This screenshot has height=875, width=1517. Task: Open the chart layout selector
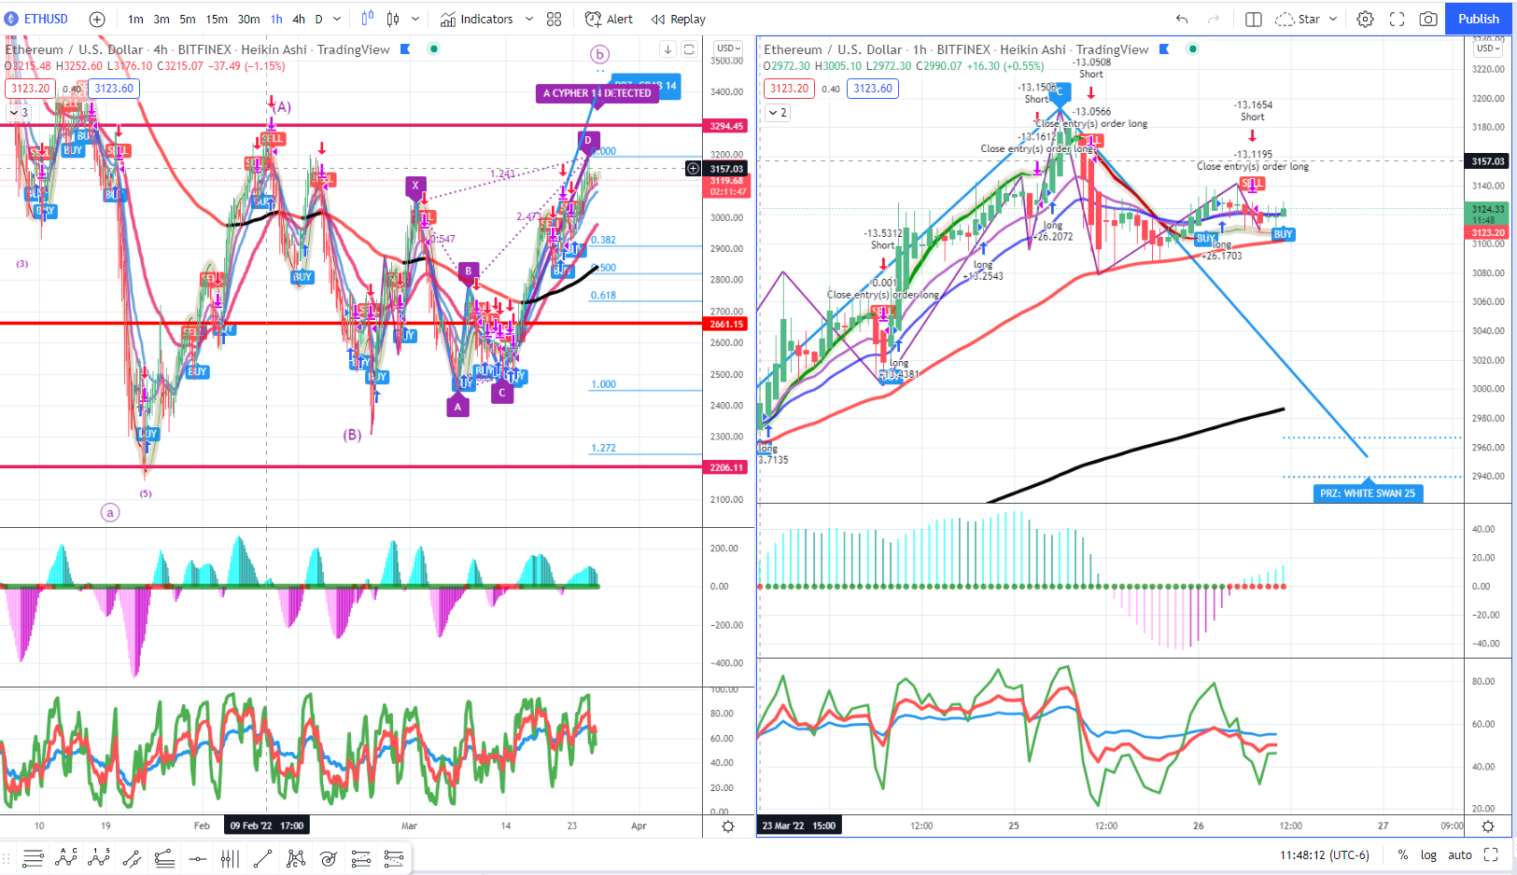[1254, 19]
